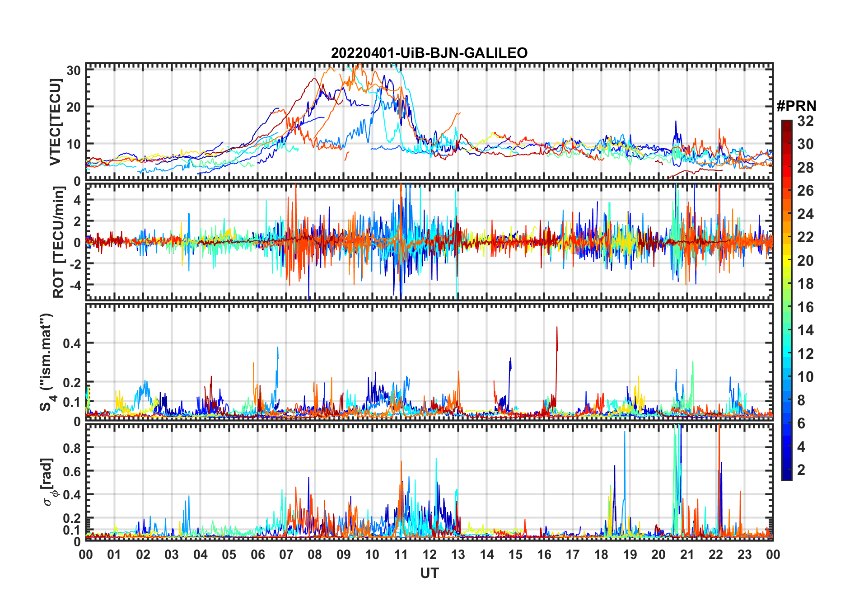The height and width of the screenshot is (601, 859).
Task: Click colorbar tick label 14
Action: pos(805,330)
